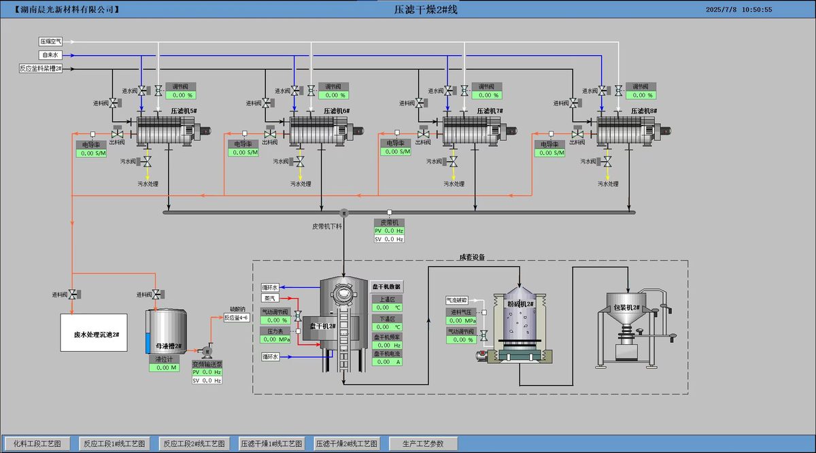Click the pulverizer 粉碎机2# equipment graphic
This screenshot has height=453, width=816.
520,326
